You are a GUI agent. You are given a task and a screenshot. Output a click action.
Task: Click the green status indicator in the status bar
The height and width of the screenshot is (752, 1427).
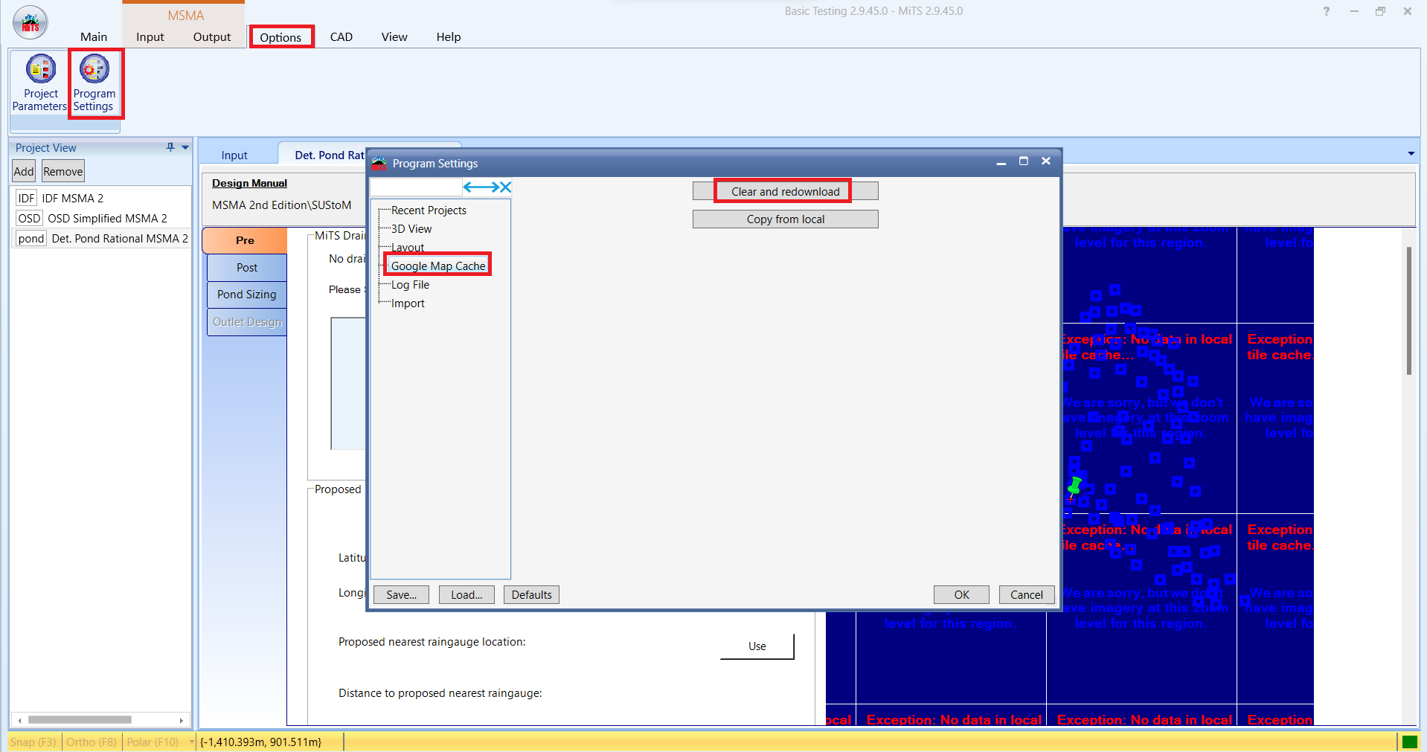(x=1409, y=742)
